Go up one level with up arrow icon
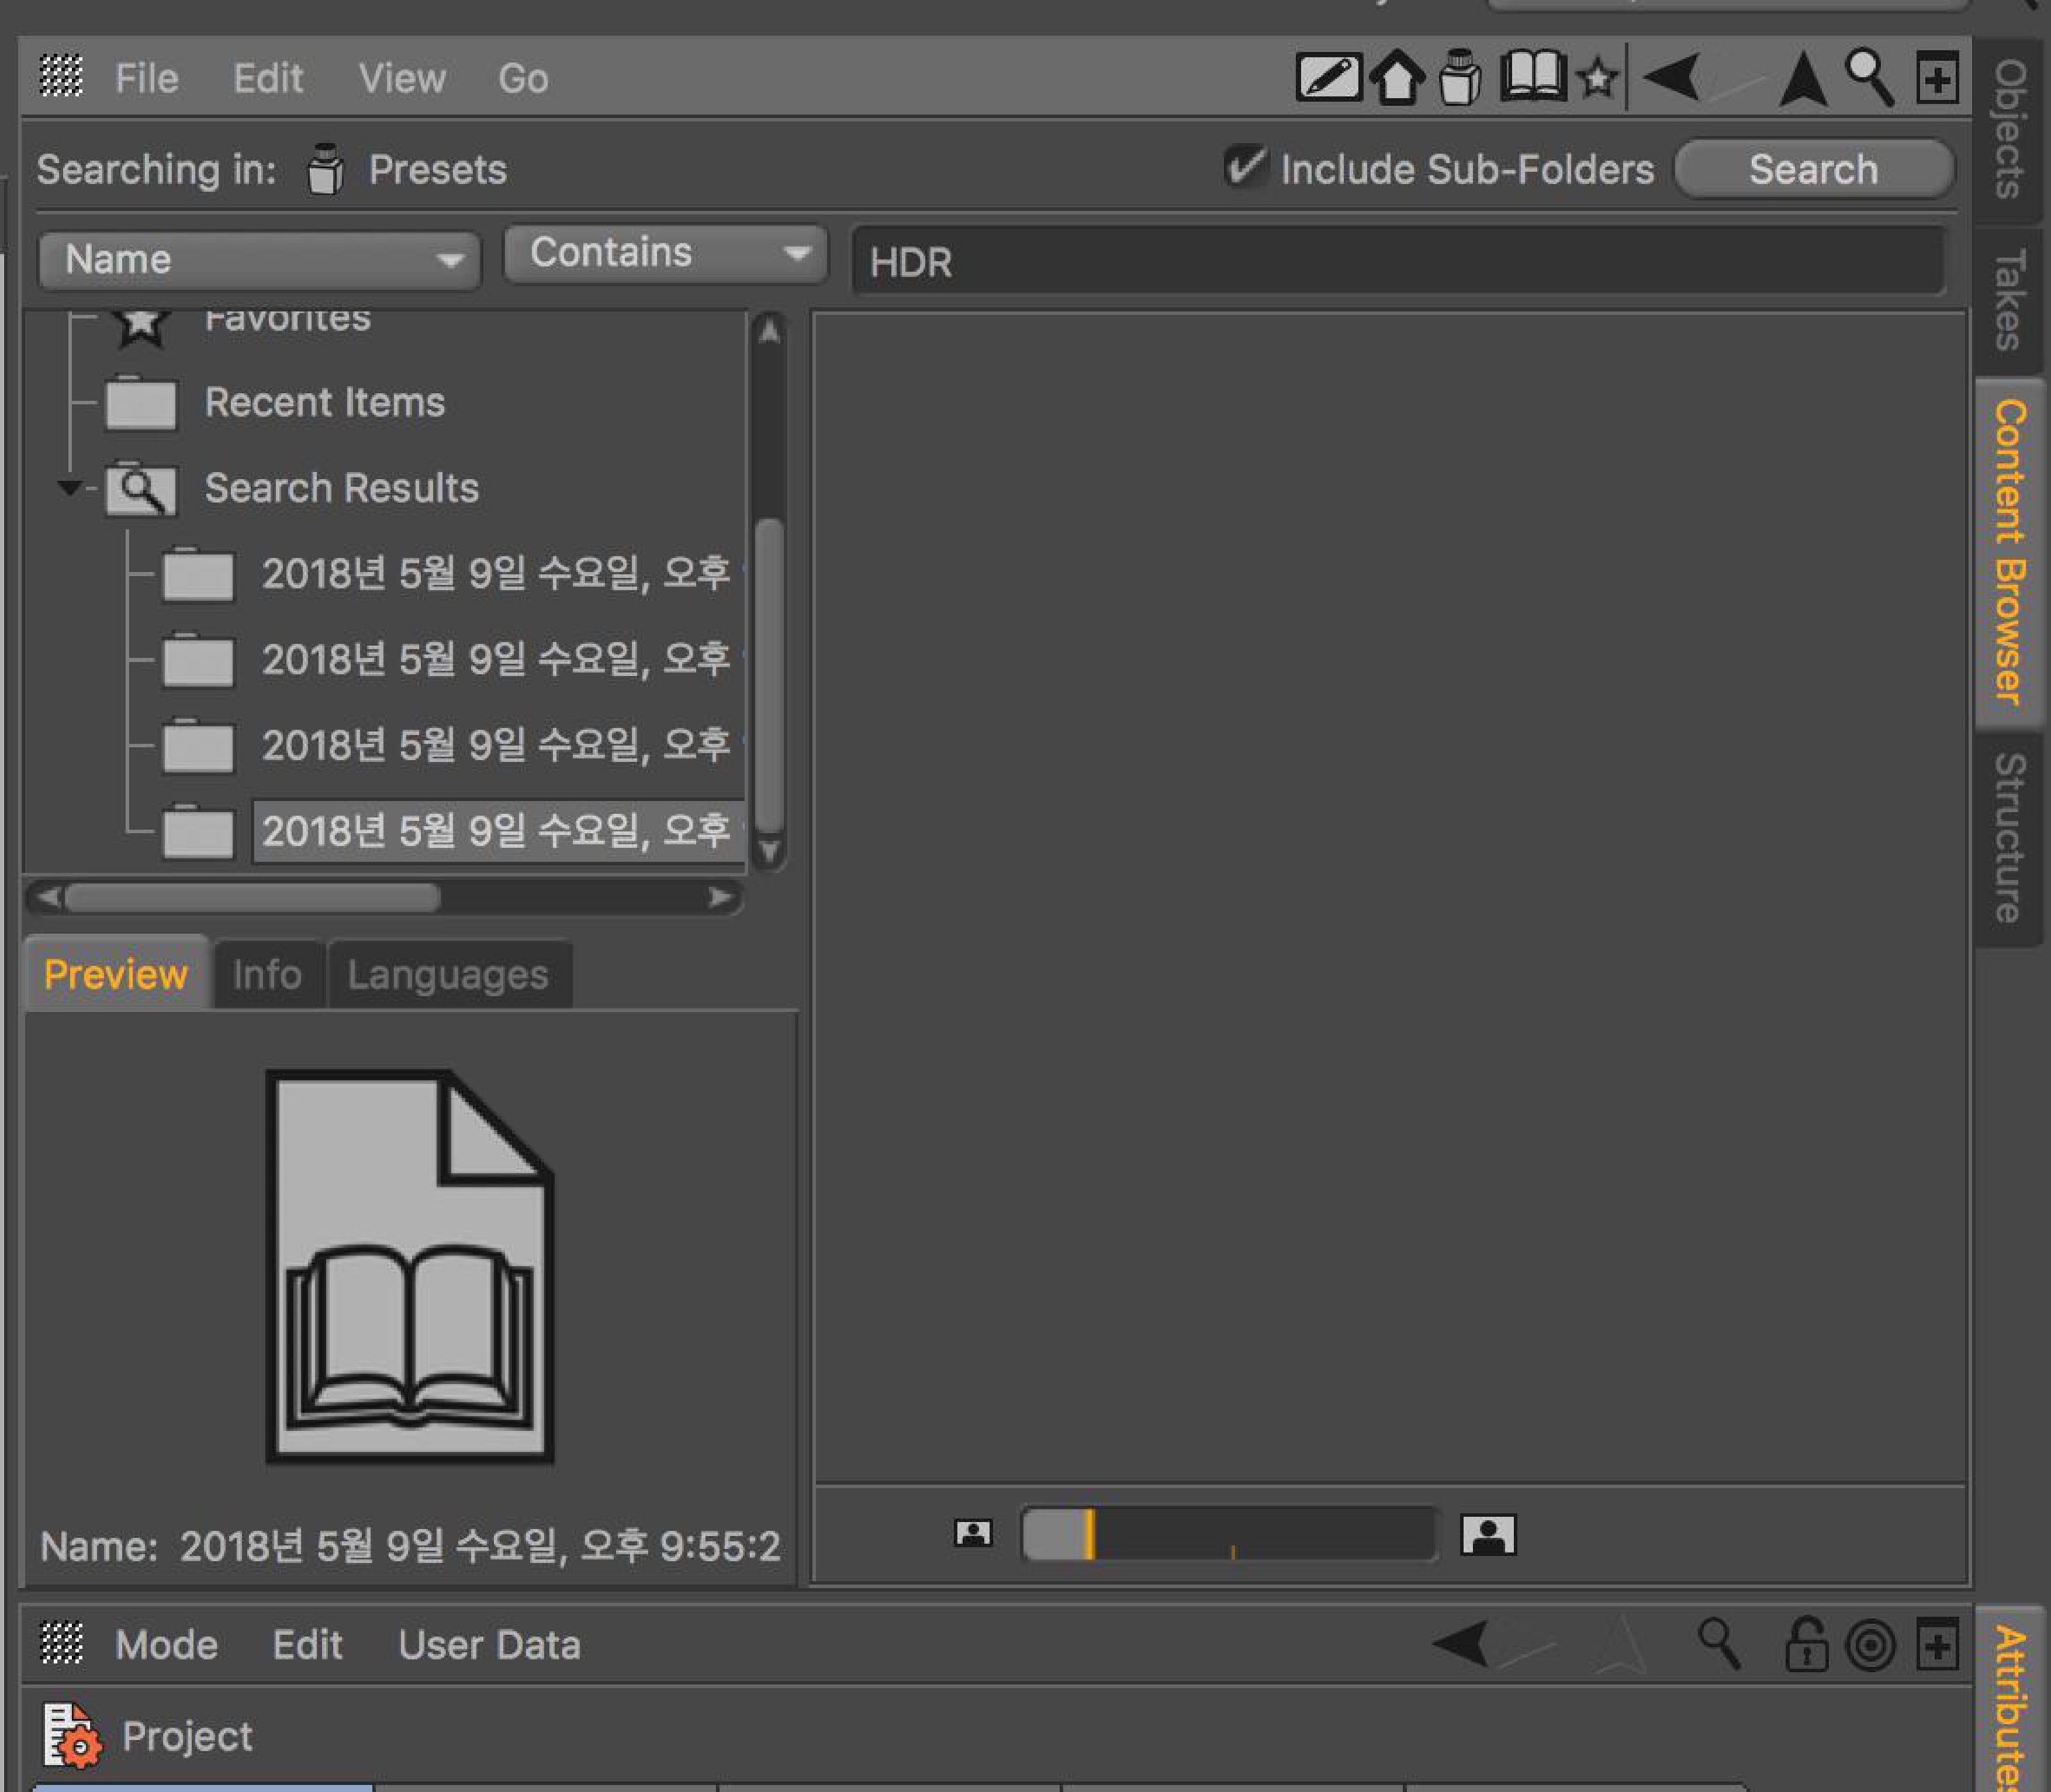Image resolution: width=2051 pixels, height=1792 pixels. coord(1803,78)
